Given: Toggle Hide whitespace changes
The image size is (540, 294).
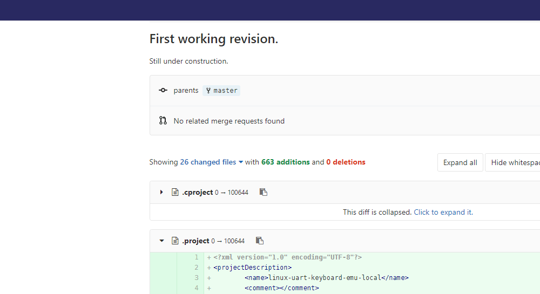Looking at the screenshot, I should click(x=513, y=162).
